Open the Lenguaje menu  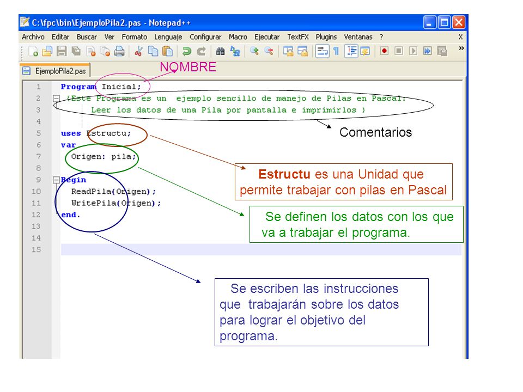coord(168,37)
